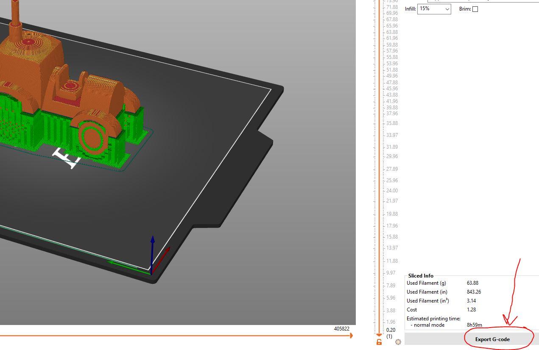Image resolution: width=539 pixels, height=350 pixels.
Task: Click the Infill label text
Action: pyautogui.click(x=410, y=9)
